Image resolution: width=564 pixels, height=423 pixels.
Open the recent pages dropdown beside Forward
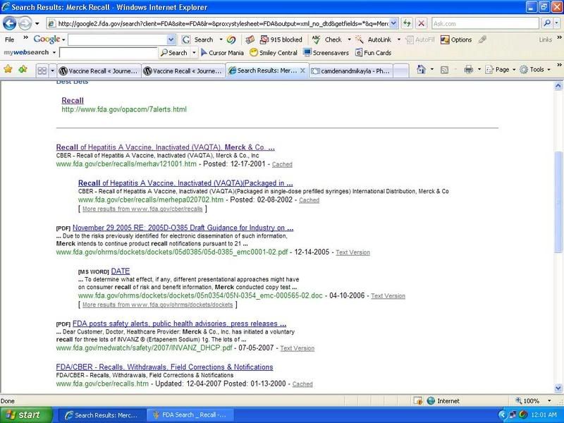point(37,24)
